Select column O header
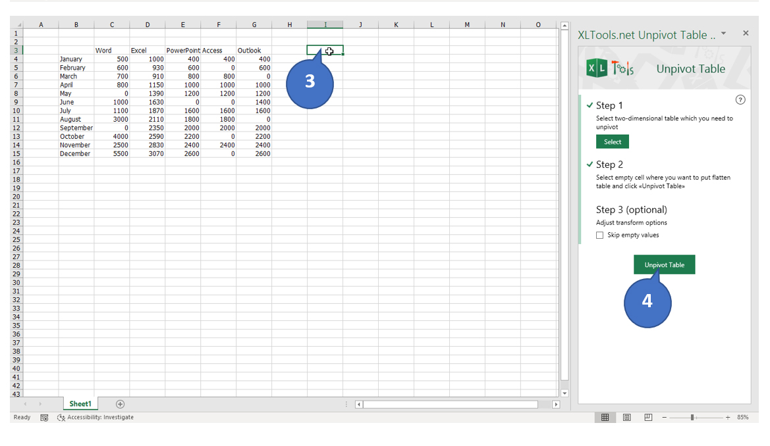The image size is (770, 446). (x=538, y=24)
